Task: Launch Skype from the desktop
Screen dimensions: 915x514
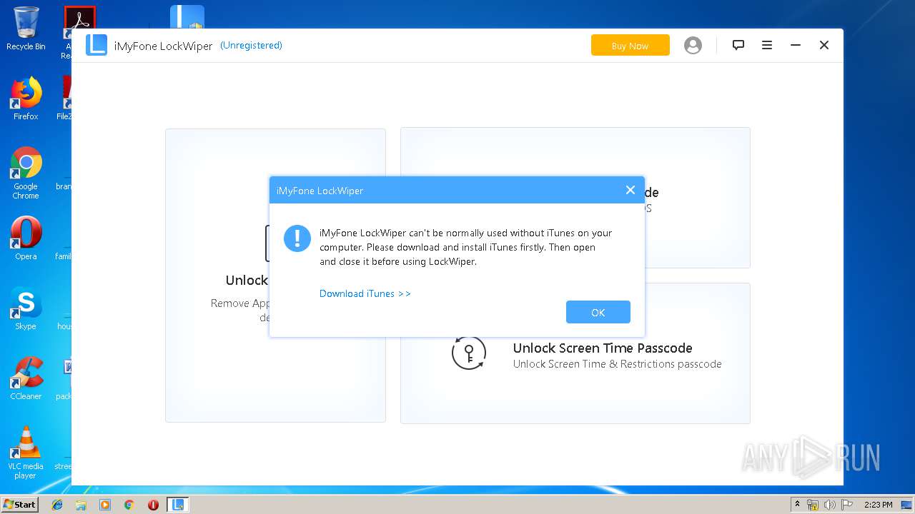Action: pos(26,308)
